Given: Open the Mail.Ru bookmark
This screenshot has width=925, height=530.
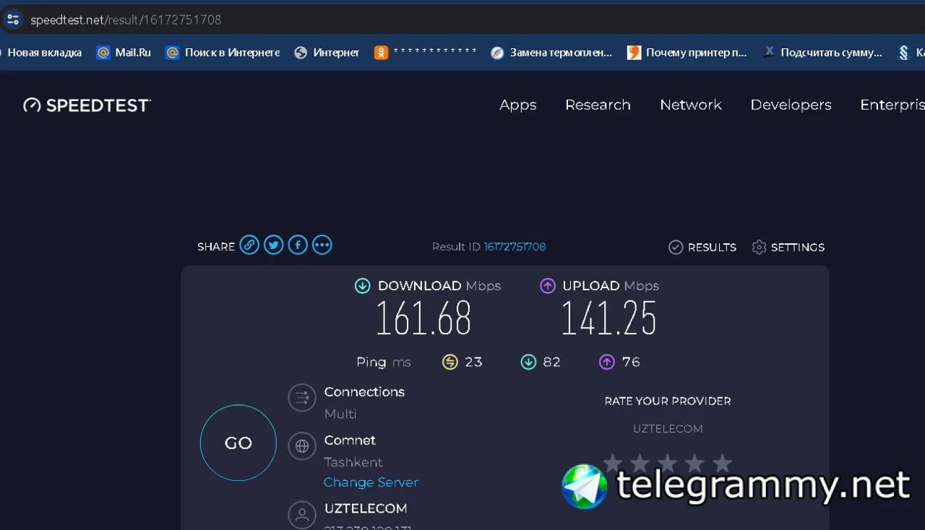Looking at the screenshot, I should pyautogui.click(x=124, y=52).
